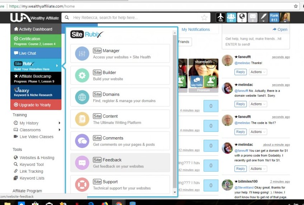Click the Open chat link
The width and height of the screenshot is (304, 205).
click(x=280, y=29)
